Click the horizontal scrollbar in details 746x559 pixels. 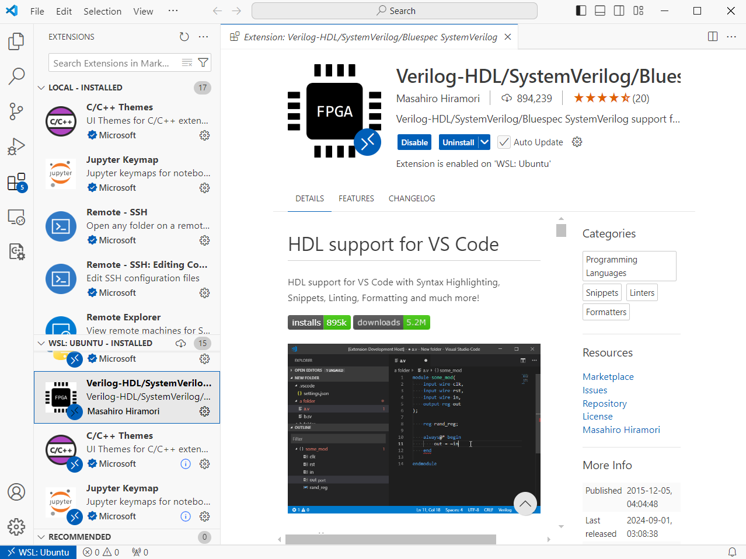point(391,540)
